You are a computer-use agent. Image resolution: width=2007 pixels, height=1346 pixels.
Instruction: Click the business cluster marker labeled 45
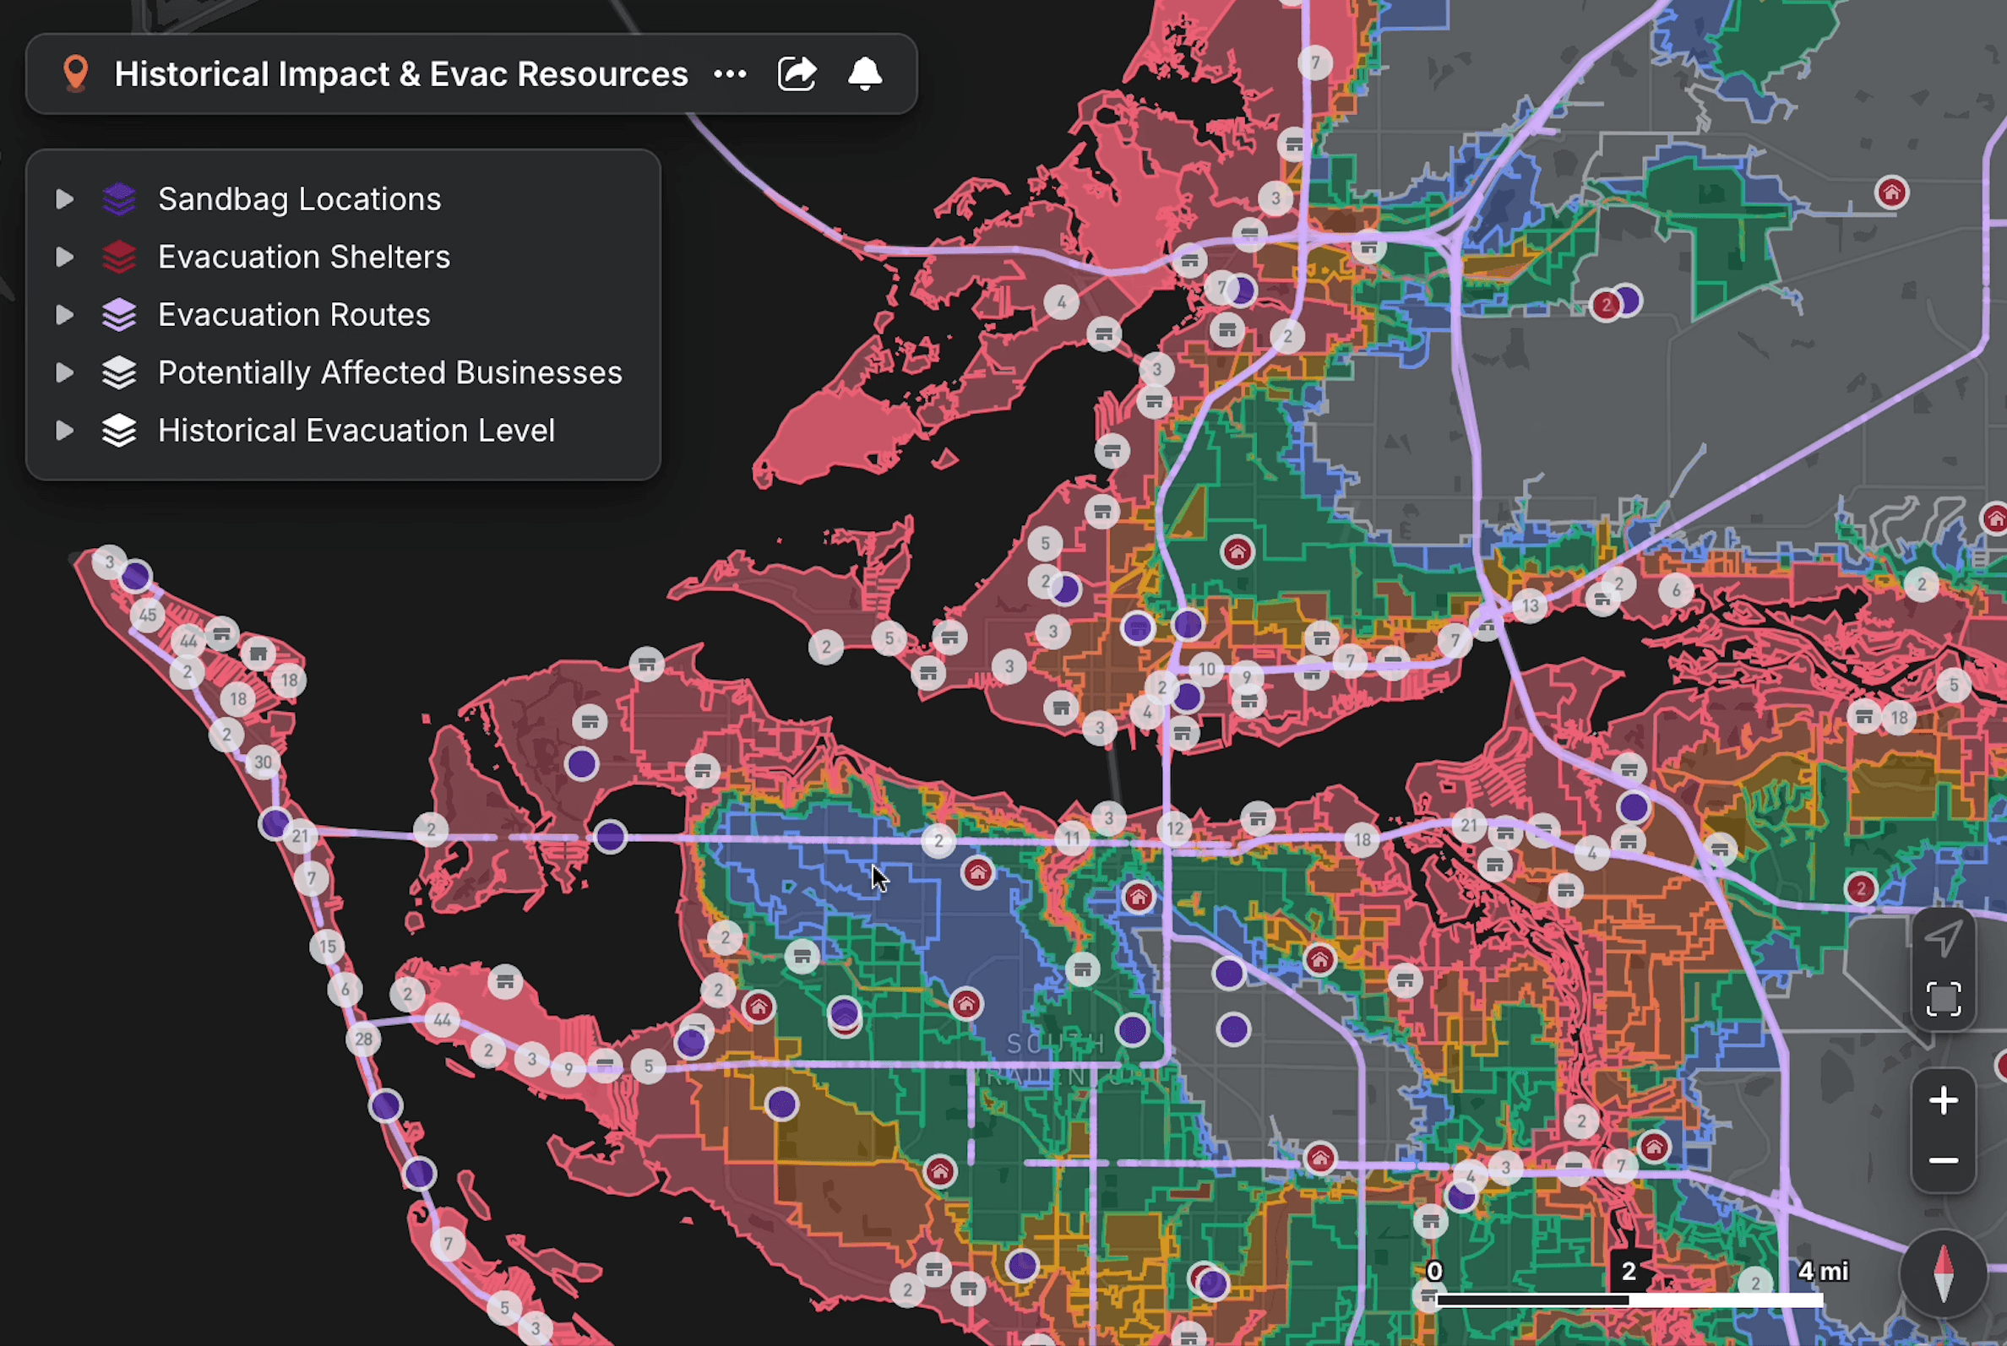pyautogui.click(x=148, y=615)
